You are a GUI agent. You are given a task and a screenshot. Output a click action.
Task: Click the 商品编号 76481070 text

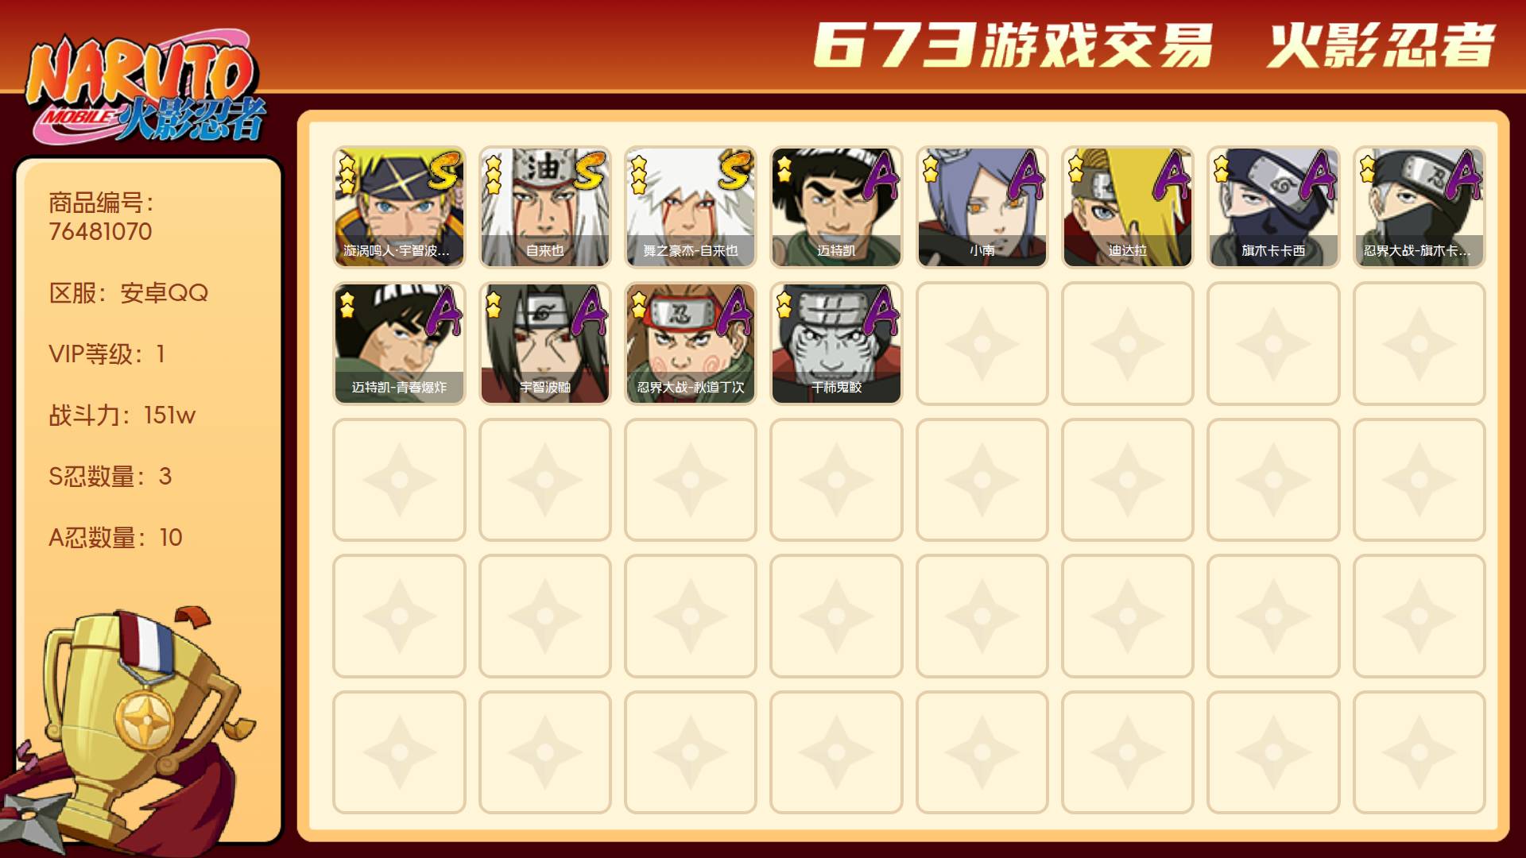(x=101, y=217)
